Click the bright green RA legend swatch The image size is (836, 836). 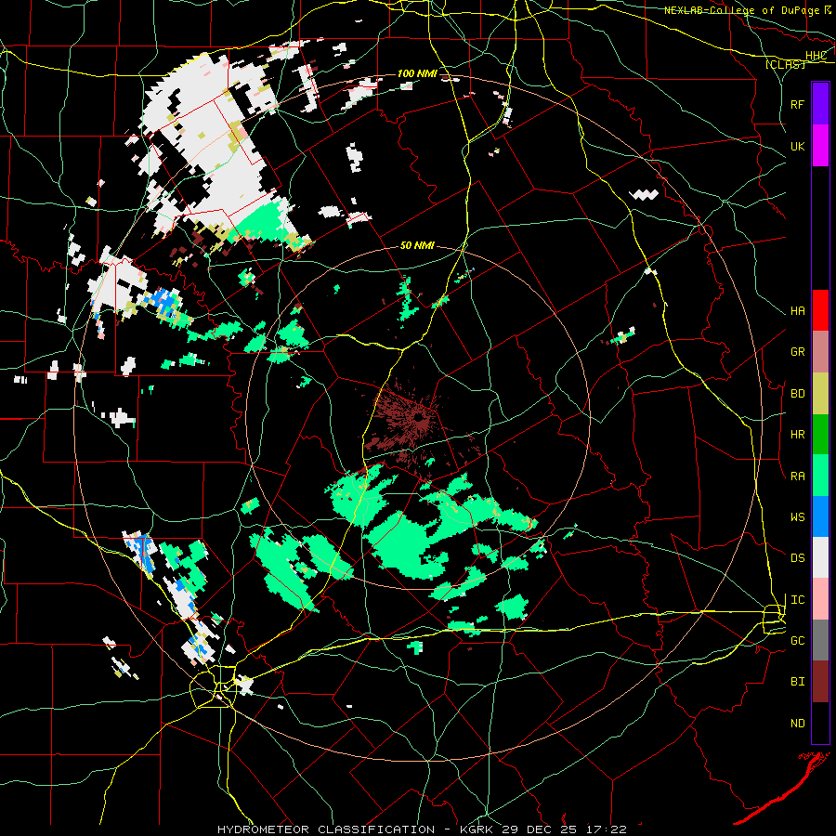tap(820, 476)
